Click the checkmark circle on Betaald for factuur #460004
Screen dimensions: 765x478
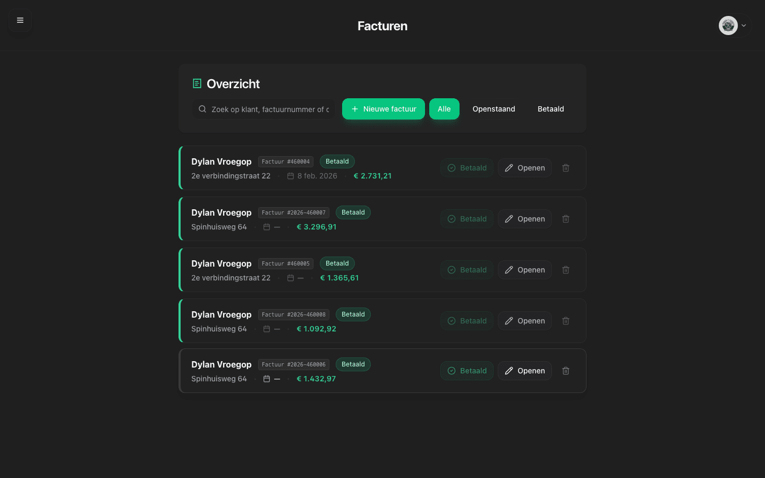point(452,168)
